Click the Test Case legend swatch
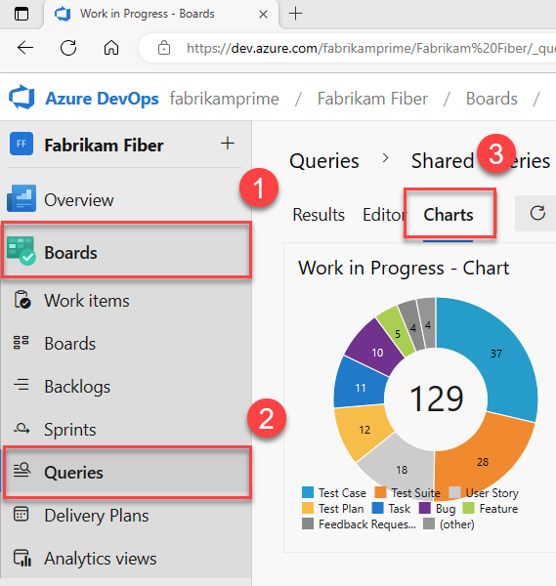556x586 pixels. tap(308, 492)
